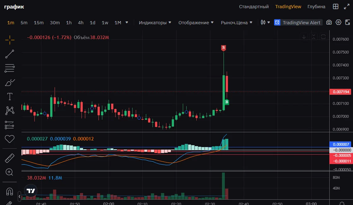
Task: Choose the brush drawing tool
Action: point(10,83)
